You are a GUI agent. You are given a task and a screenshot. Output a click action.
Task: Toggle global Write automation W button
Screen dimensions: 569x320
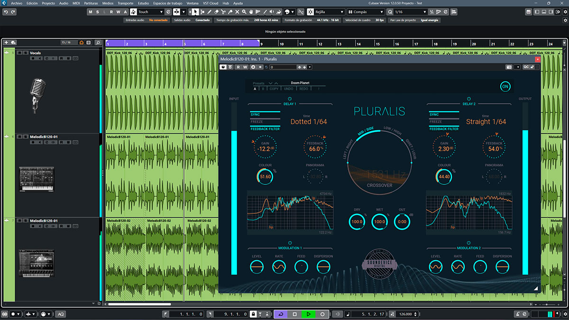coord(118,12)
